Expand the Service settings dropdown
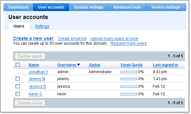Screen dimensions: 191x114 point(167,7)
